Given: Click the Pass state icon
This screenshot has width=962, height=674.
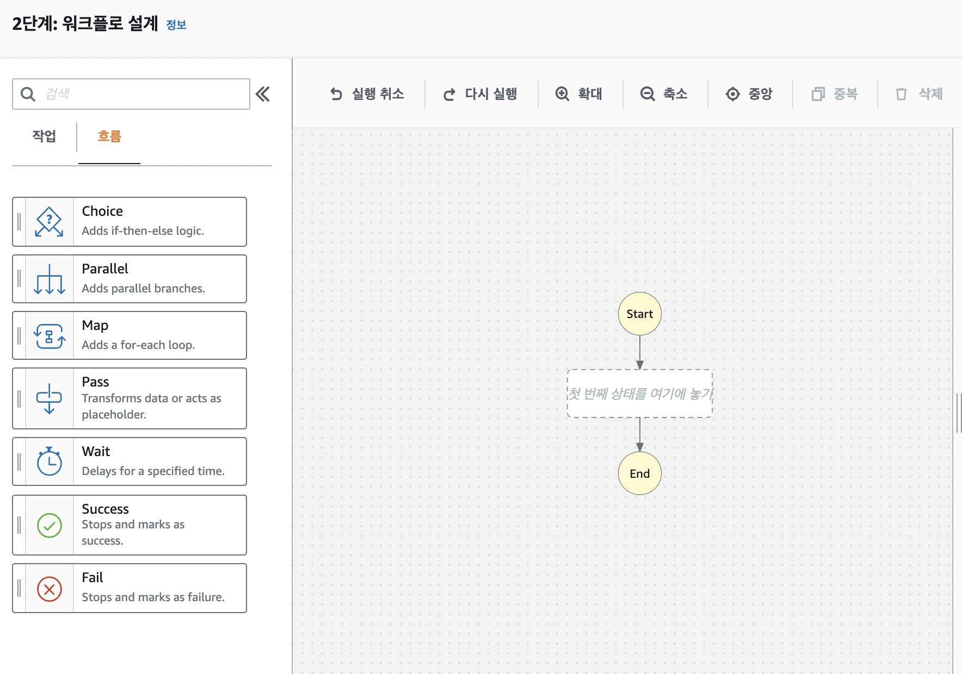Looking at the screenshot, I should point(50,399).
